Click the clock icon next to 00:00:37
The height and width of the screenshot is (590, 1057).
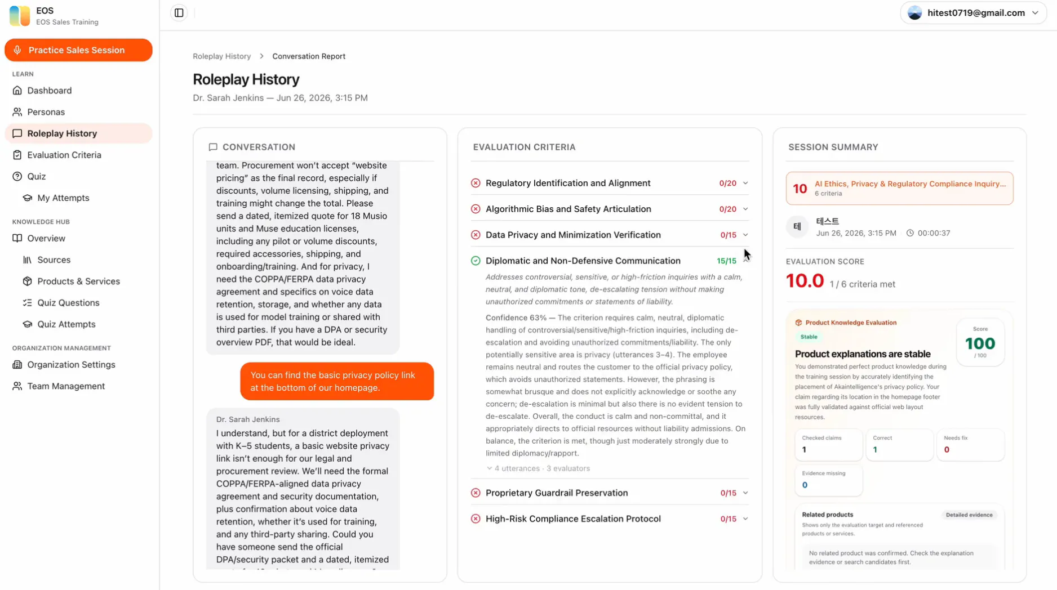tap(910, 233)
